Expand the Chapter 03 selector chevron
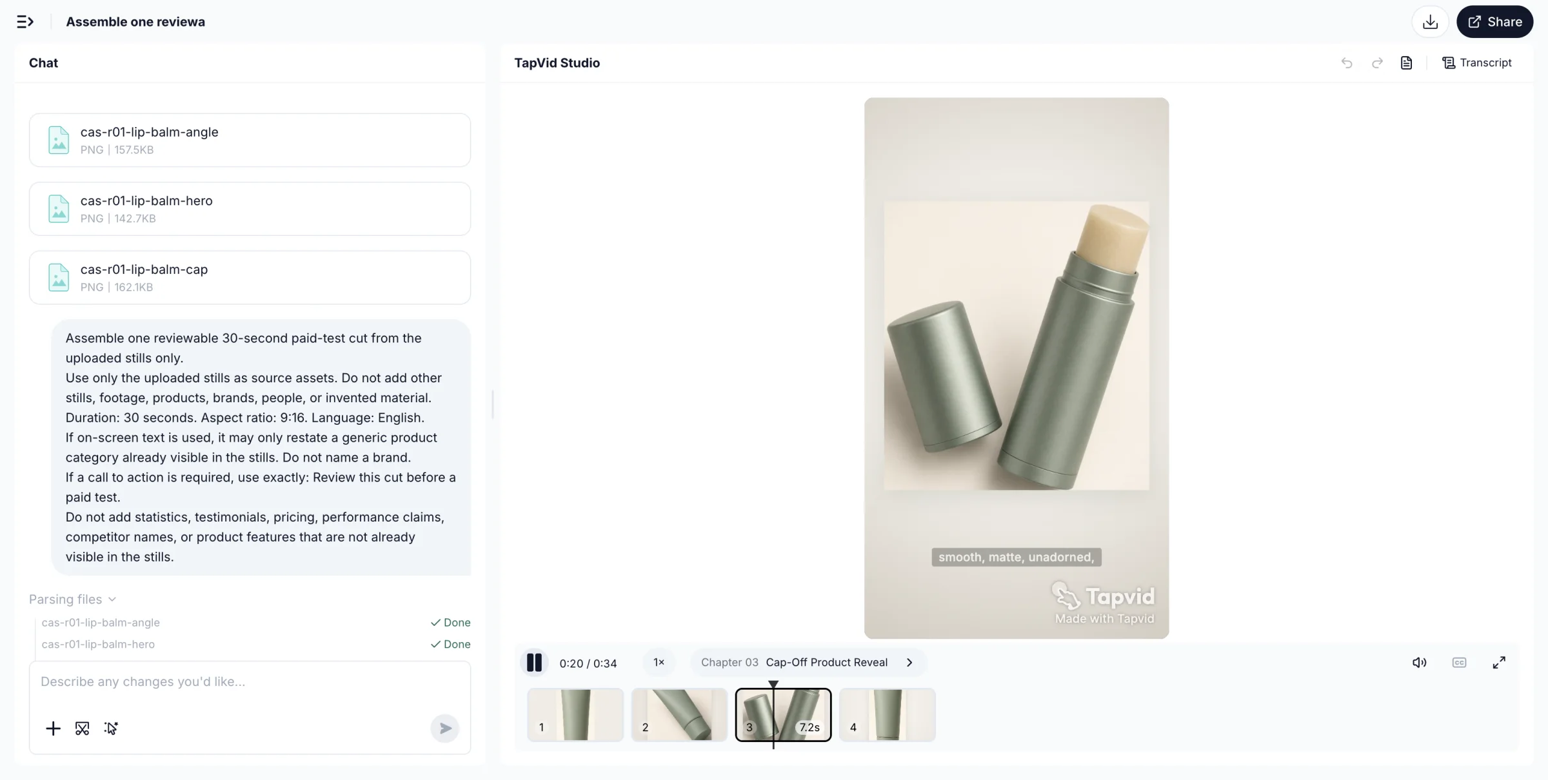This screenshot has height=780, width=1548. pyautogui.click(x=909, y=663)
